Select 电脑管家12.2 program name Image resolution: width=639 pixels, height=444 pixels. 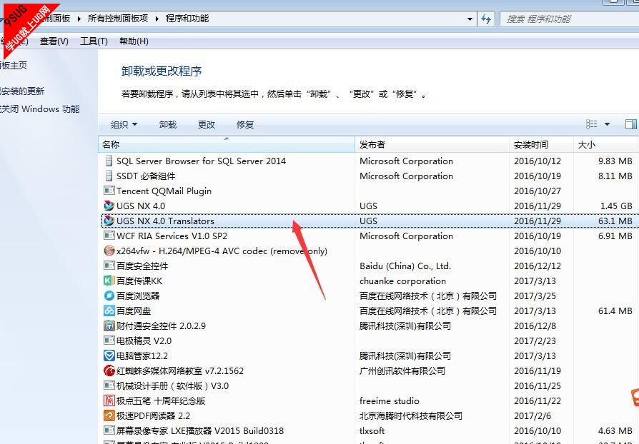pos(142,355)
